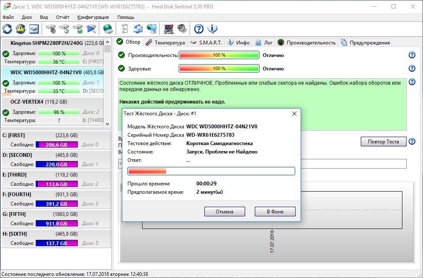Click the 206,6 GB free space bar

(x=57, y=145)
